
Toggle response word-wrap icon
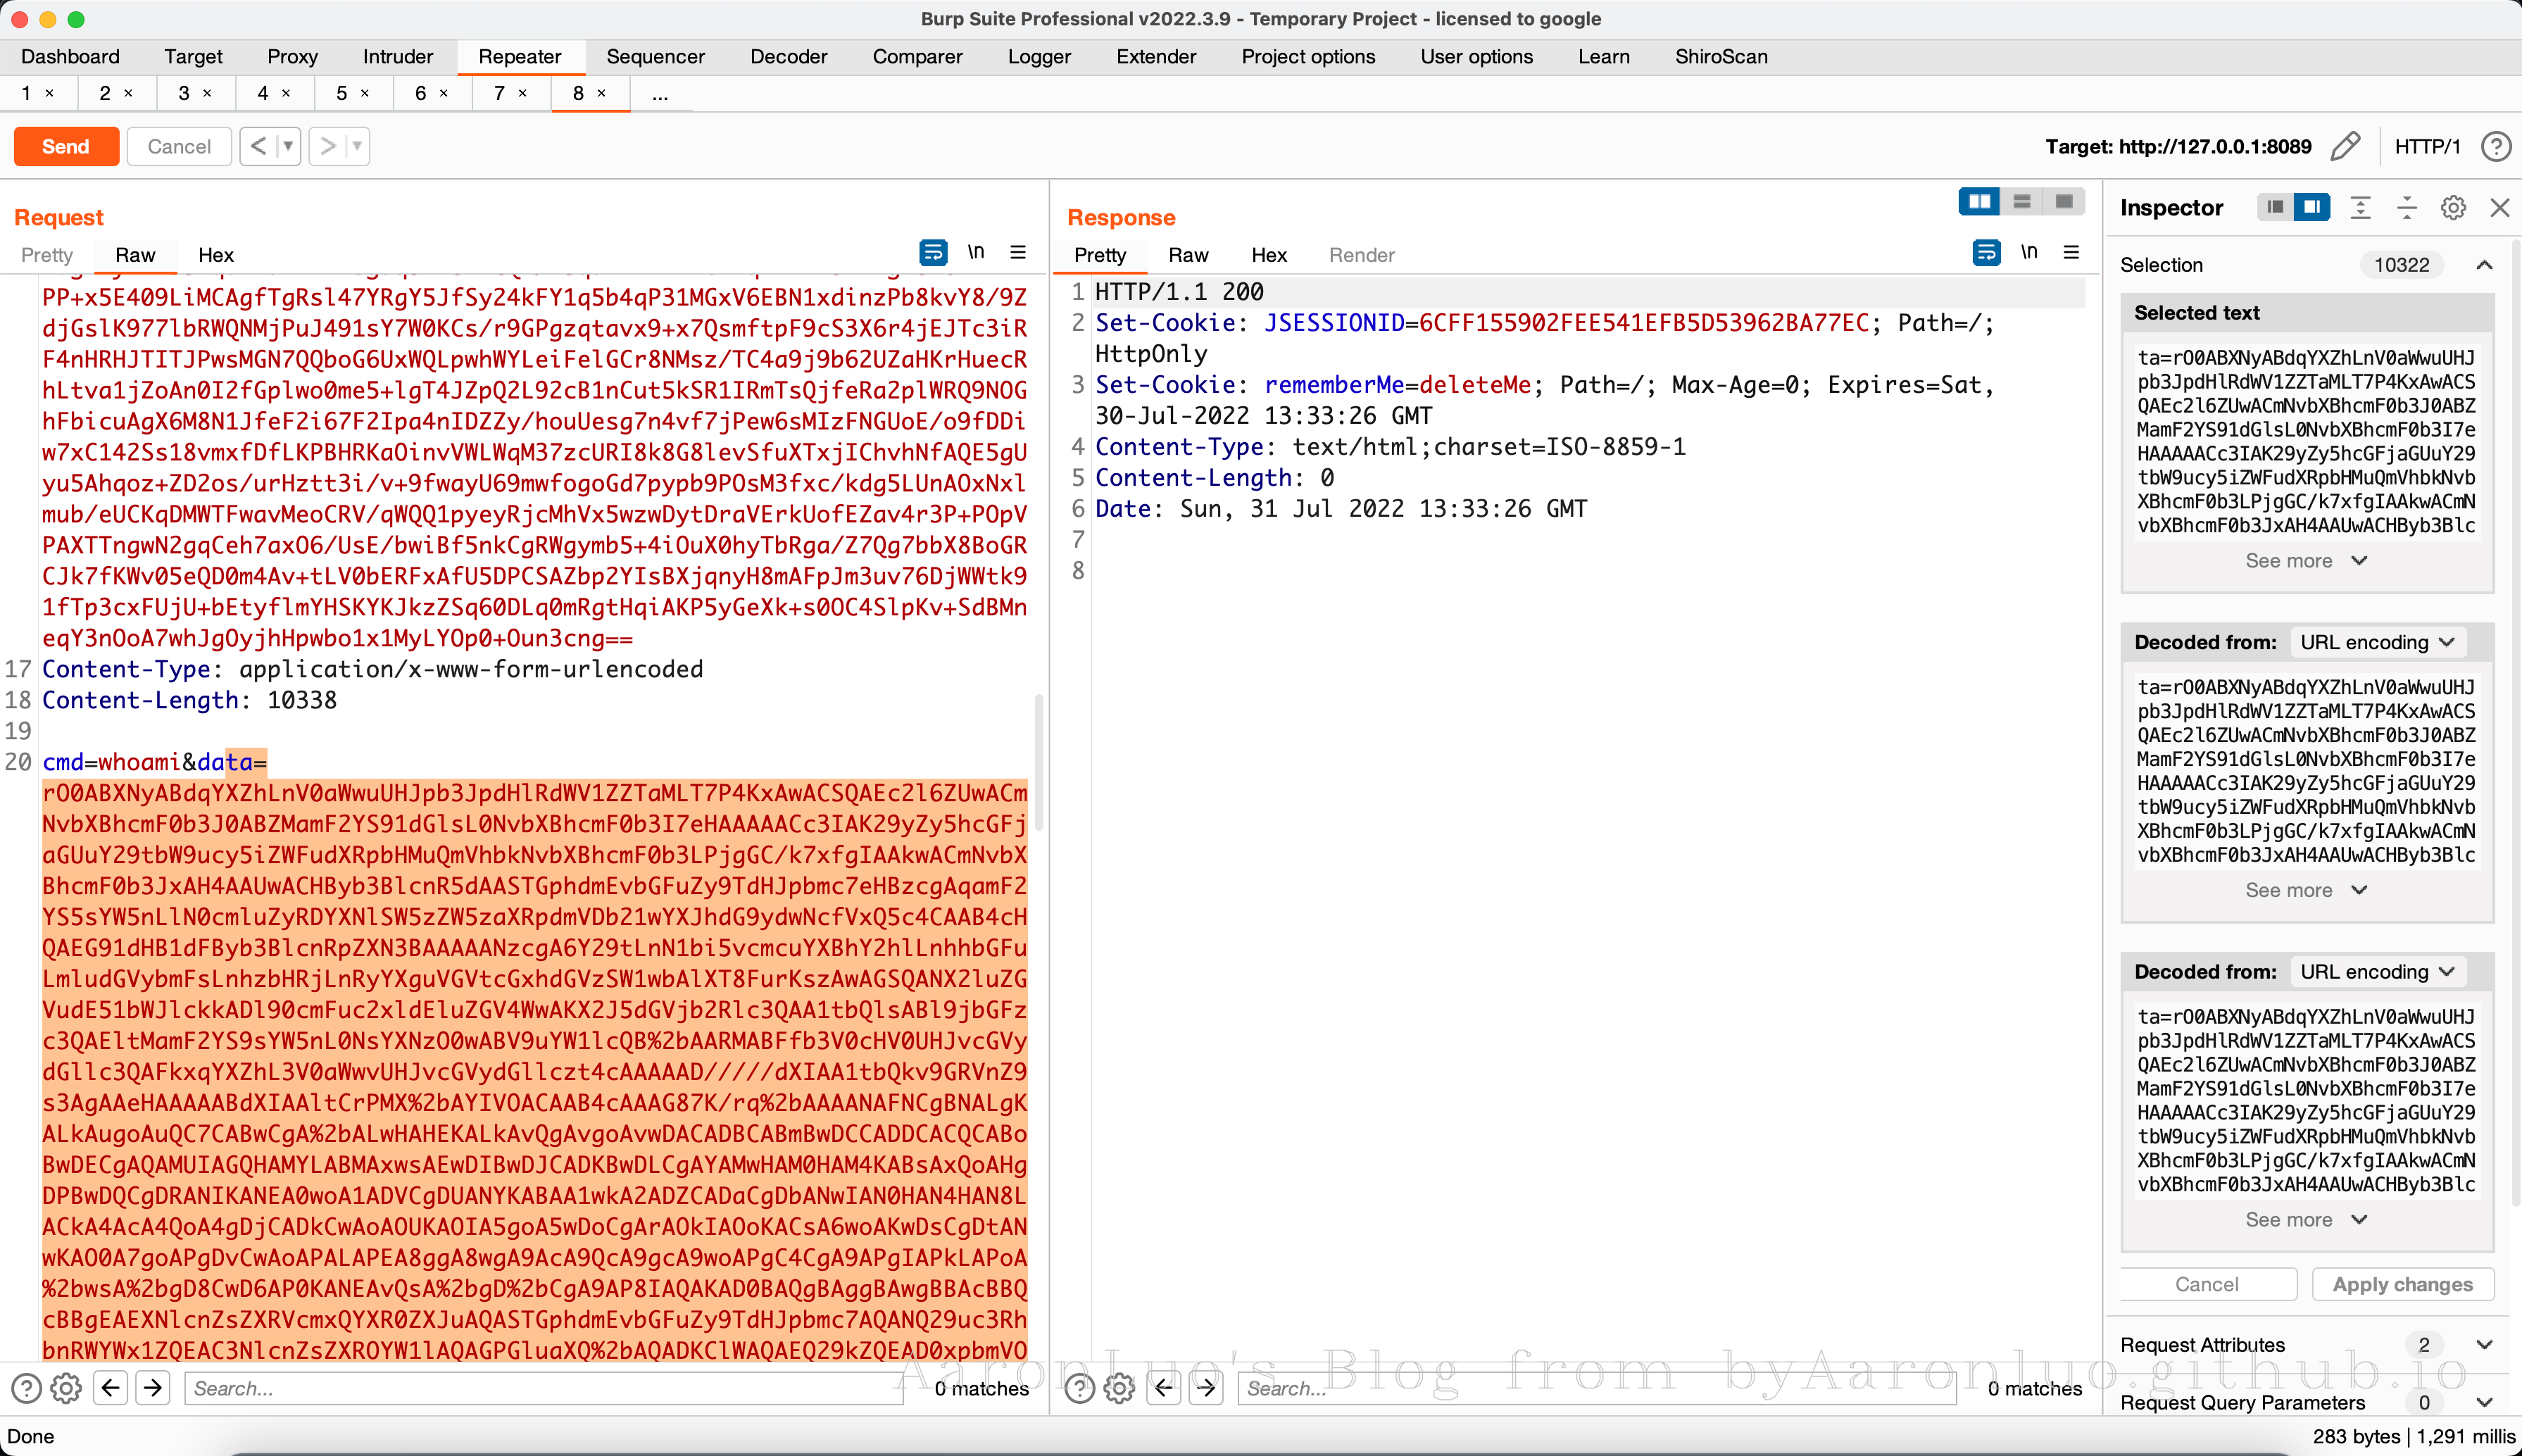1986,253
